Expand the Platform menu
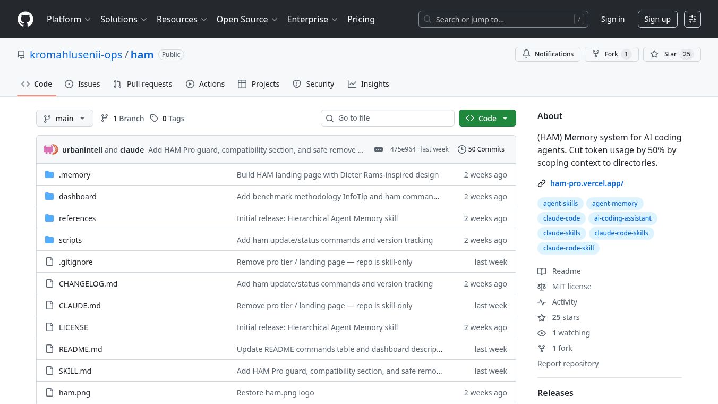718x404 pixels. 69,19
